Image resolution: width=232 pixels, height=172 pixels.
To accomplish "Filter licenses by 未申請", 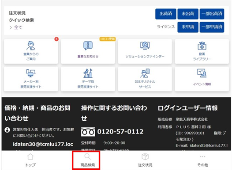I will pyautogui.click(x=188, y=27).
